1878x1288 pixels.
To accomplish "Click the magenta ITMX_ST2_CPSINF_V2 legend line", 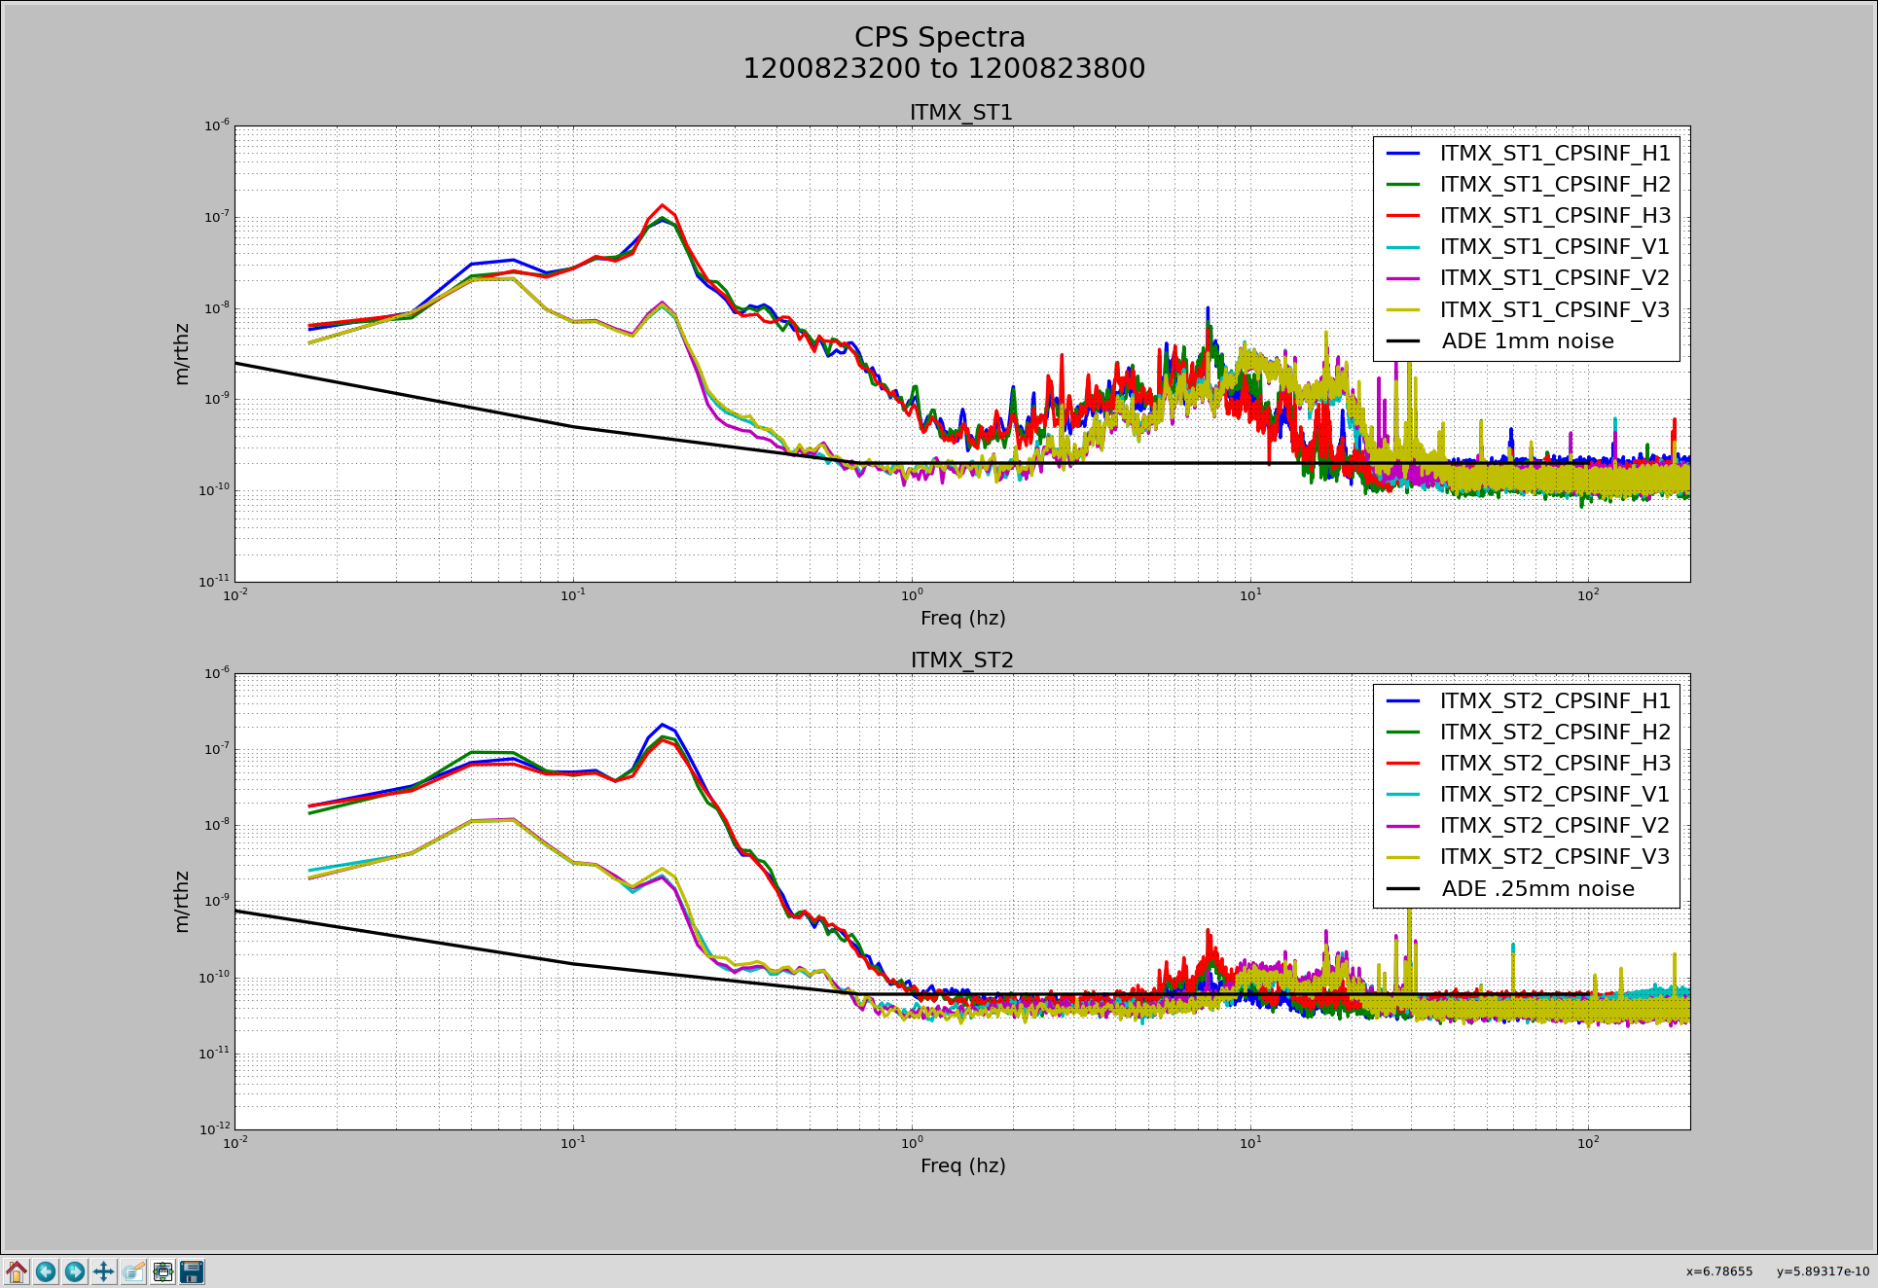I will (x=1402, y=826).
